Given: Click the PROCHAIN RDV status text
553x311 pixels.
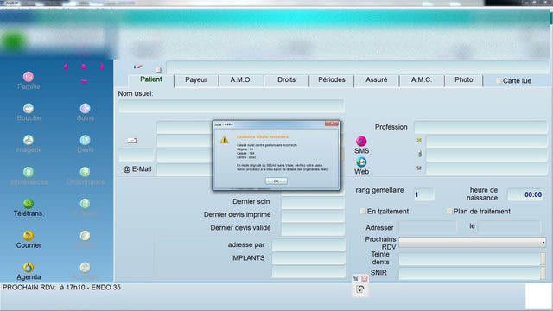Looking at the screenshot, I should click(61, 288).
